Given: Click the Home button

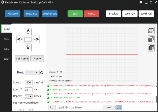Looking at the screenshot, I should (x=37, y=59).
